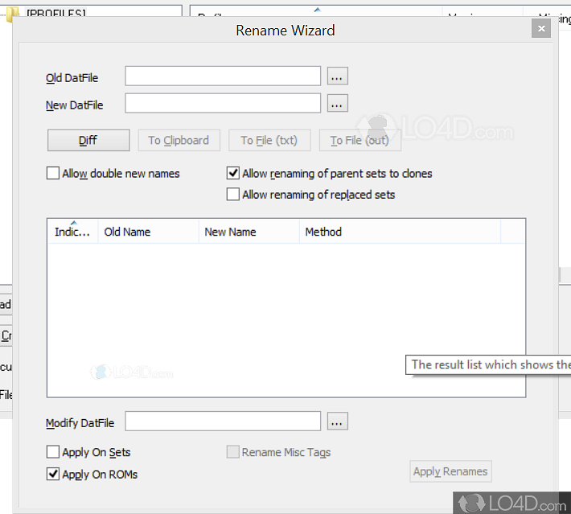Click inside the Modify DatFile input field
571x514 pixels.
tap(223, 421)
